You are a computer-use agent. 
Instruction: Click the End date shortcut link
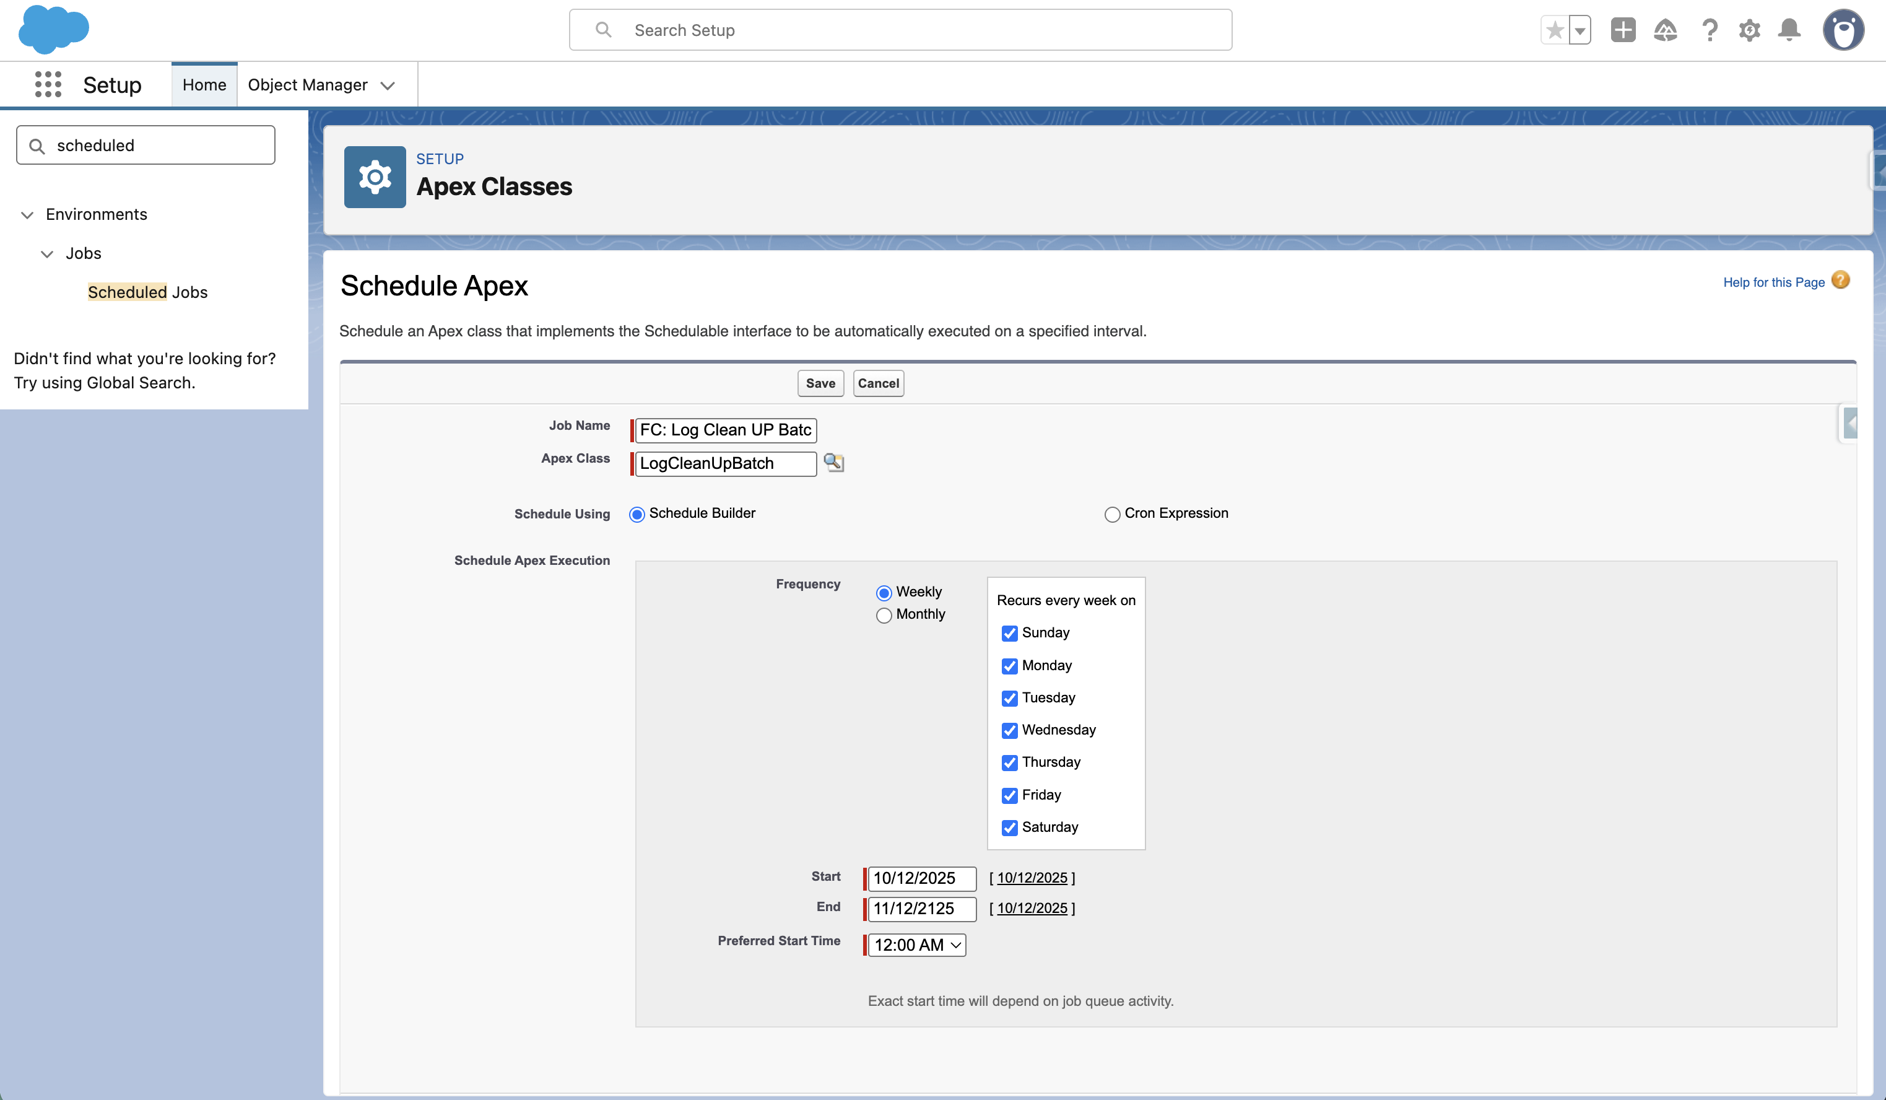point(1032,908)
